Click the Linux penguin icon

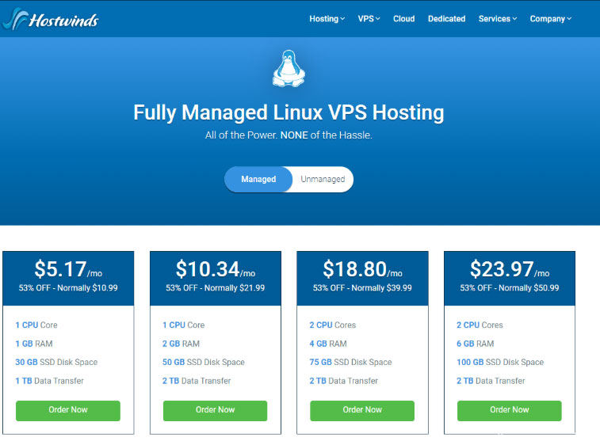(x=289, y=68)
